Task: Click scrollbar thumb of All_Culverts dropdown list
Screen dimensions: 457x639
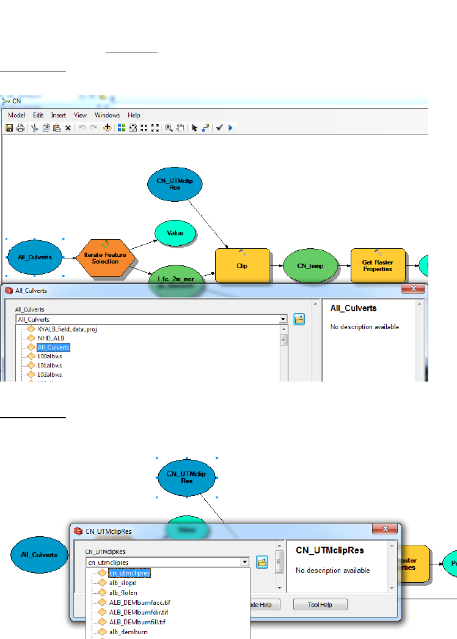Action: pos(284,339)
